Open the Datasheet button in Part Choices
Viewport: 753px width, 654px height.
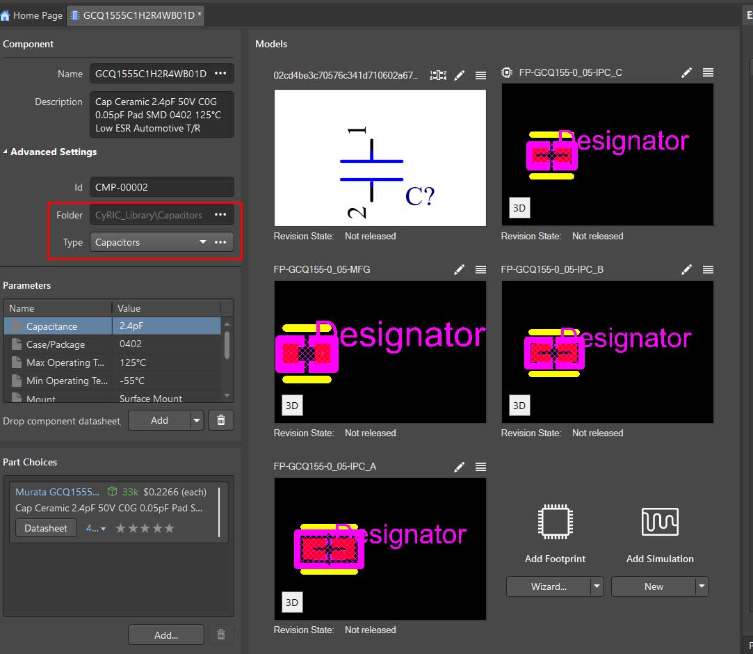pos(46,528)
